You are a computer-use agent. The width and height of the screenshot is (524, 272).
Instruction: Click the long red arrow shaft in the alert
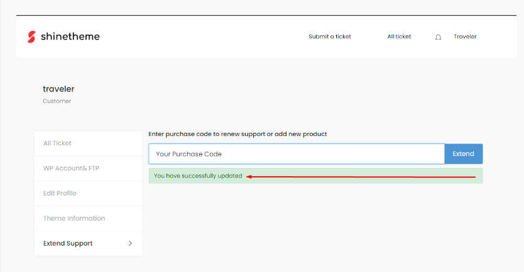[364, 177]
